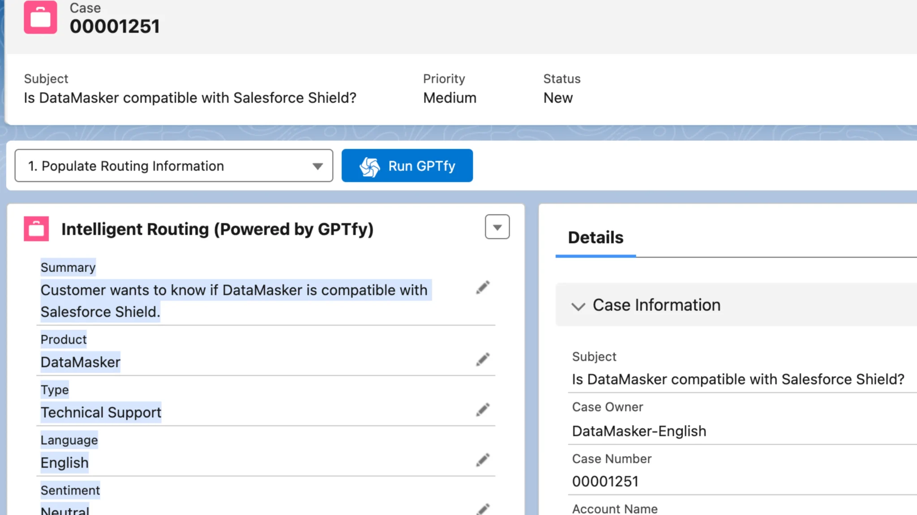Click the GPTfy logo inside the blue button
Viewport: 917px width, 515px height.
[x=369, y=166]
